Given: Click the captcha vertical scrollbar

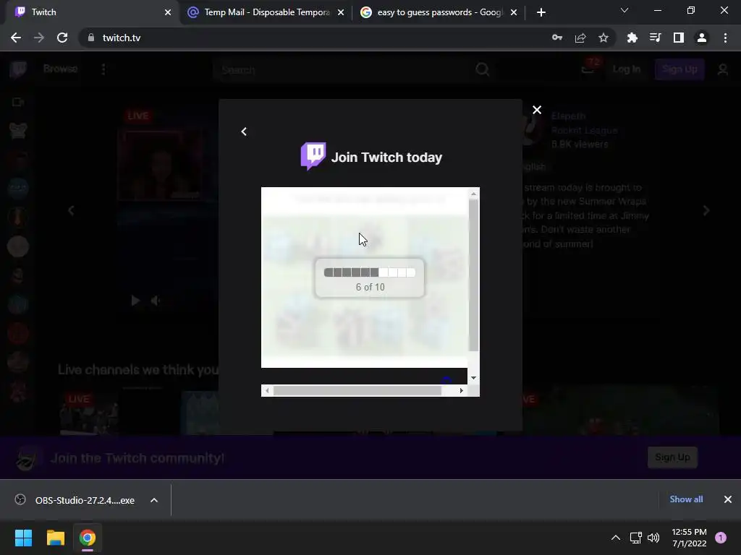Looking at the screenshot, I should point(473,275).
